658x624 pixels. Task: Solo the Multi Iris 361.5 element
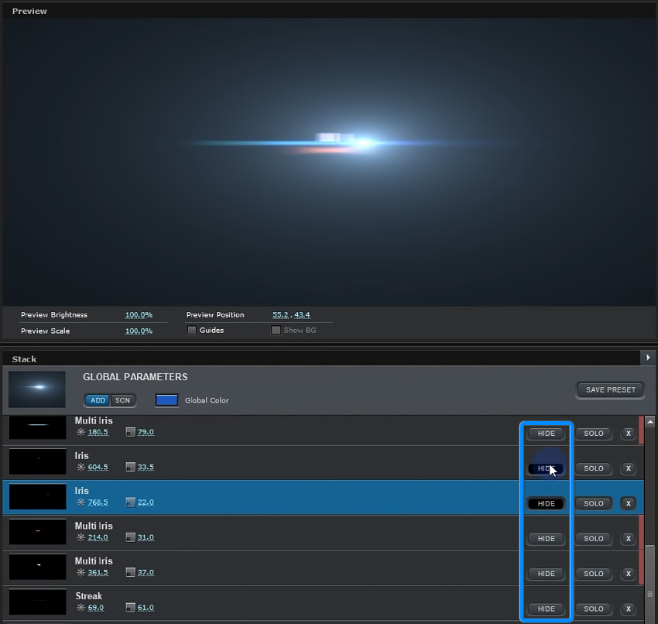593,574
